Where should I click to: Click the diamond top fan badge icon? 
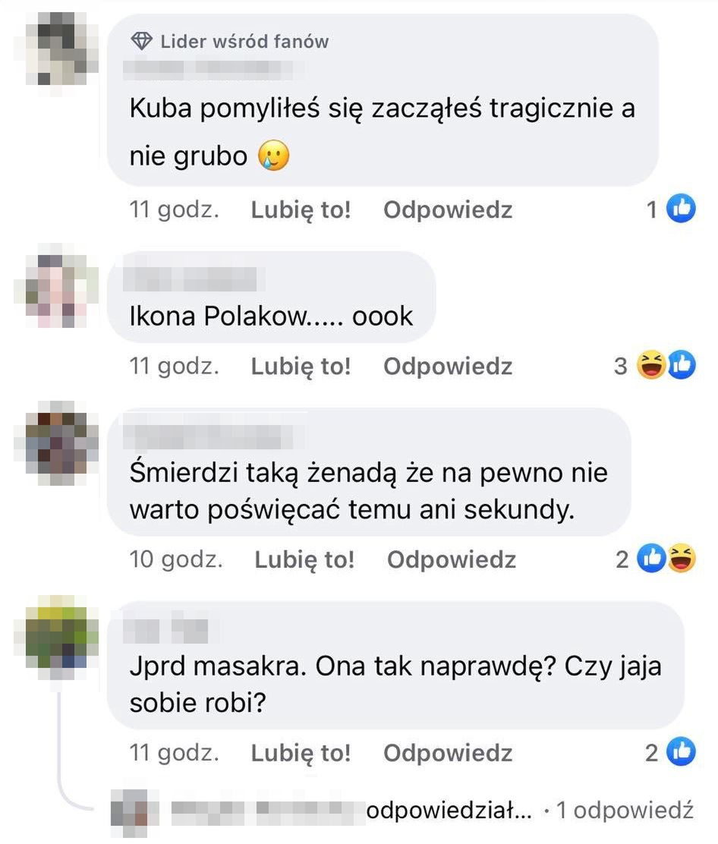[x=142, y=42]
